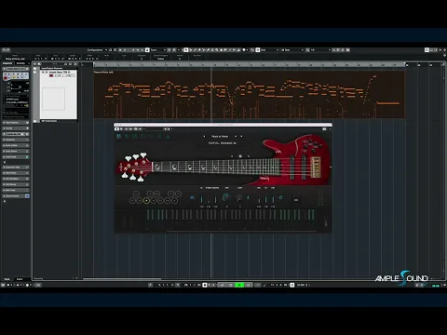This screenshot has height=335, width=447.
Task: Switch to the Inspector tab
Action: click(7, 63)
